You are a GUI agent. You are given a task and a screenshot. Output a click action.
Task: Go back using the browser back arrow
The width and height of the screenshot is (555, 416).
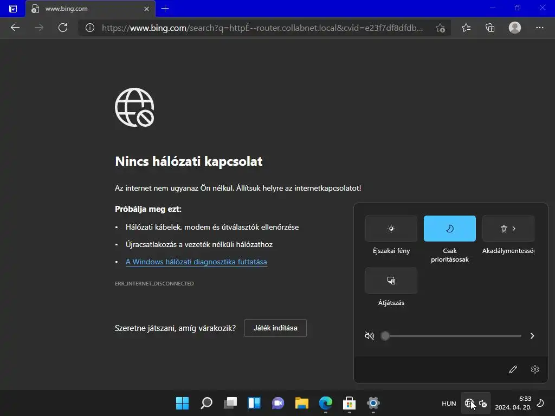15,28
